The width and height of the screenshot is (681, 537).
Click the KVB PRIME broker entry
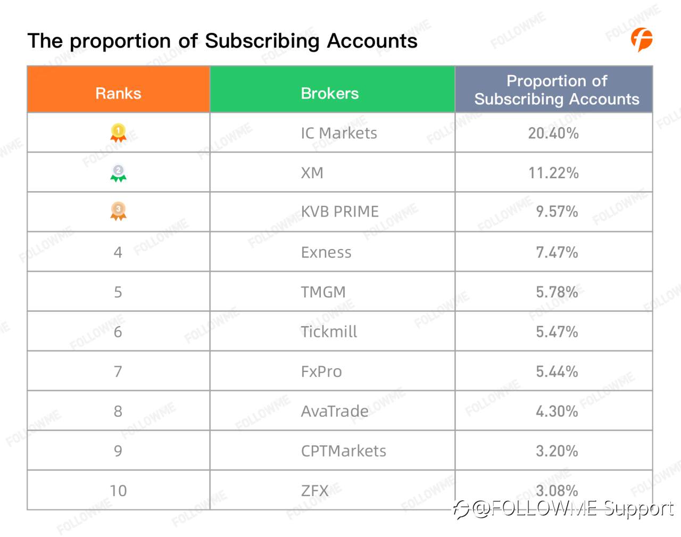click(x=339, y=212)
